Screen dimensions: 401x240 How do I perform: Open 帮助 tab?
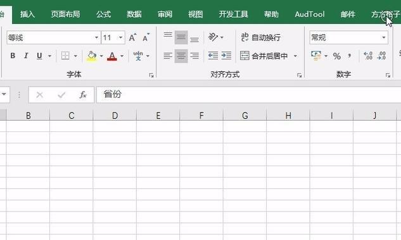click(271, 14)
